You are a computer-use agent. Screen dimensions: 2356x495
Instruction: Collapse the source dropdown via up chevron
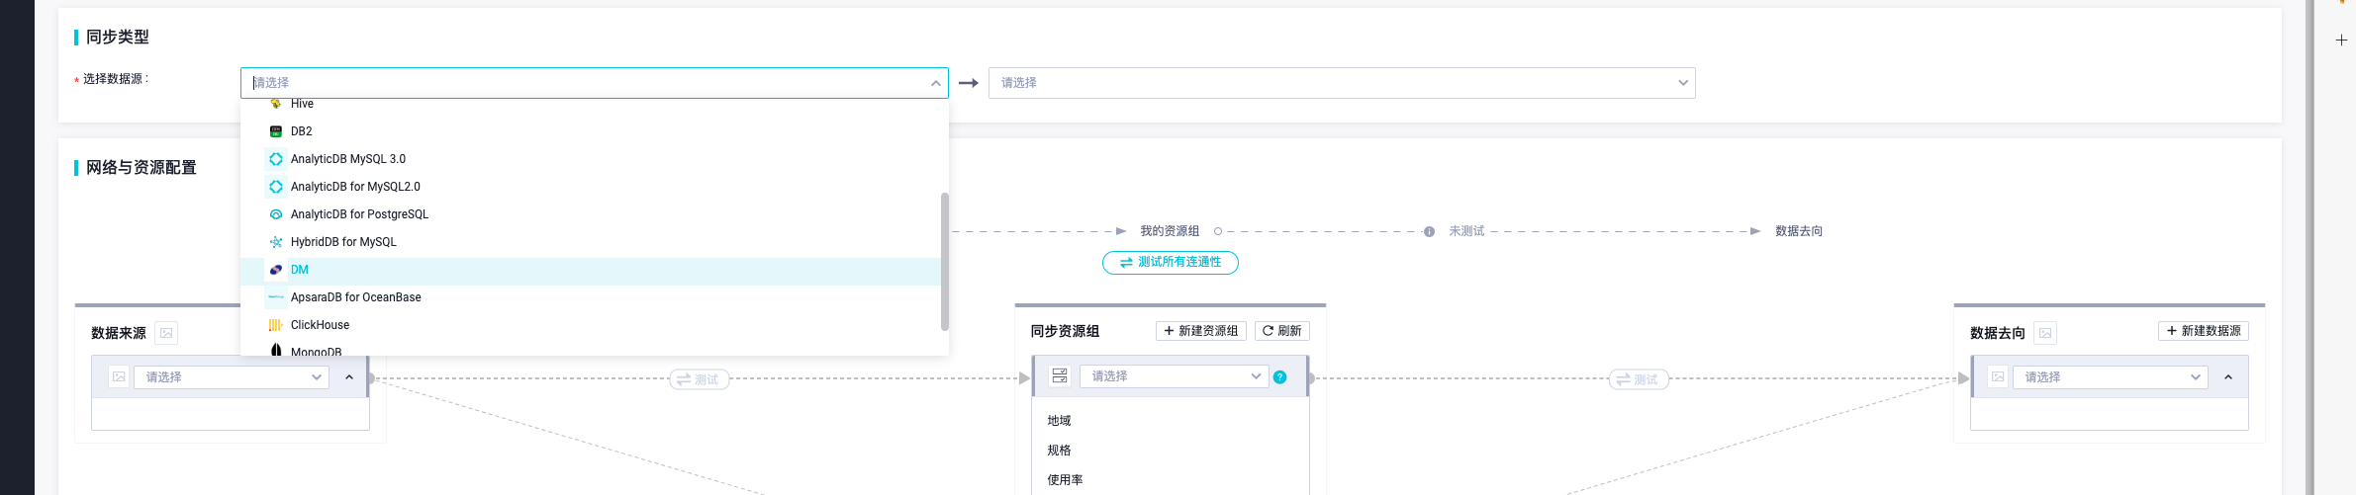(x=935, y=83)
